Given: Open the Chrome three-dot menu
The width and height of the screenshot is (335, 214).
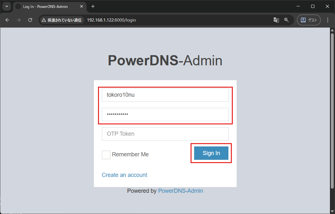Looking at the screenshot, I should click(x=327, y=20).
